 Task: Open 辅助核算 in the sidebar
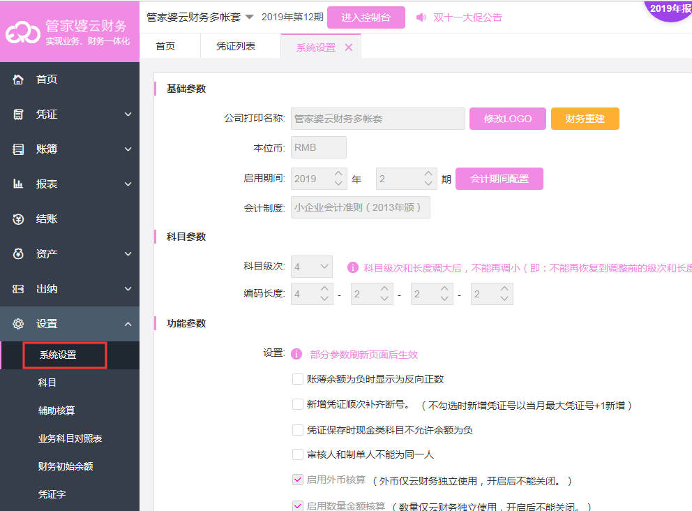tap(57, 410)
